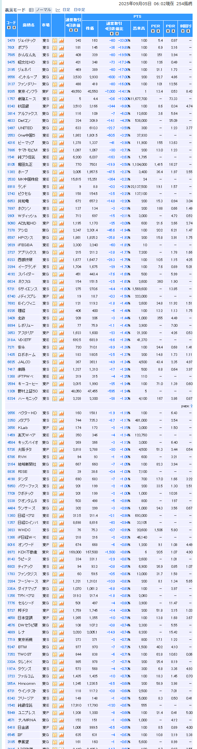Screen dimensions: 197x749
Task: Open chart icon for UNITED row
Action: tap(61, 128)
